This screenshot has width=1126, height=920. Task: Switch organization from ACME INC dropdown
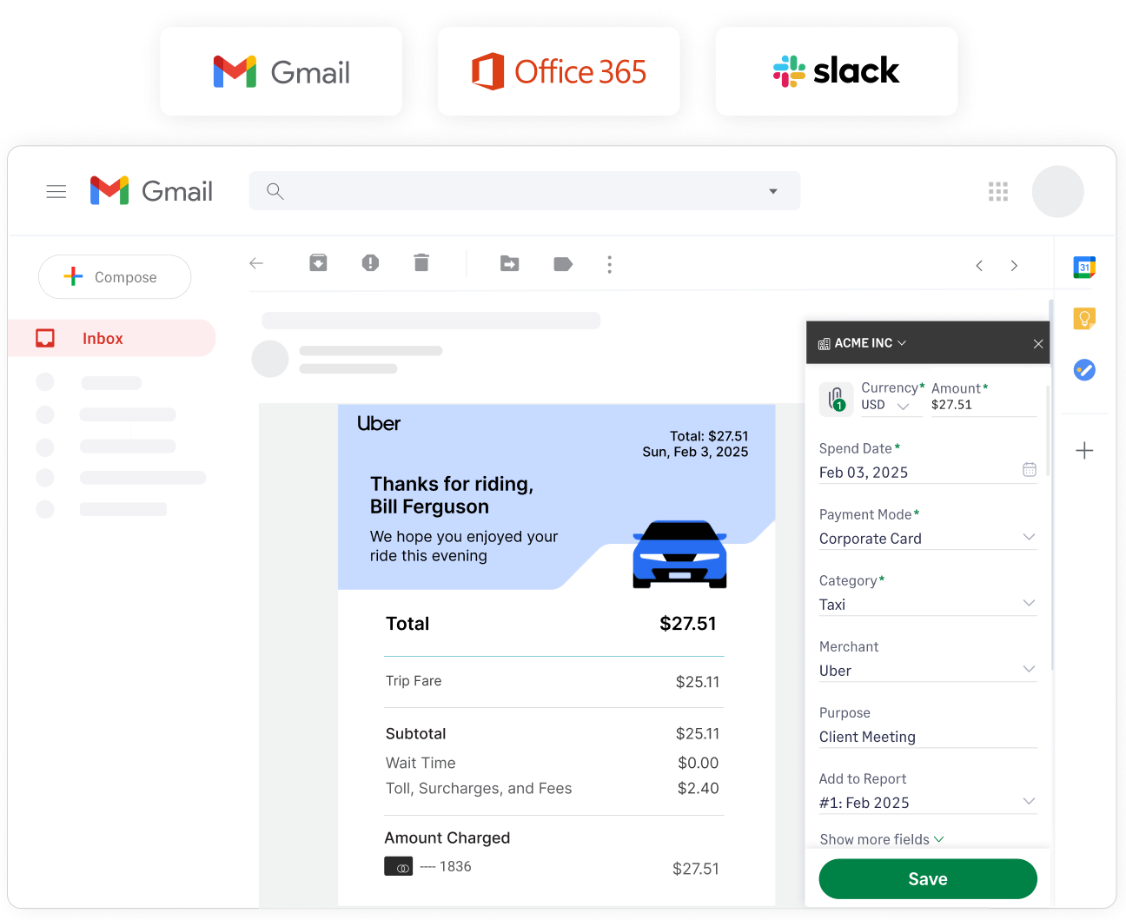(x=863, y=343)
